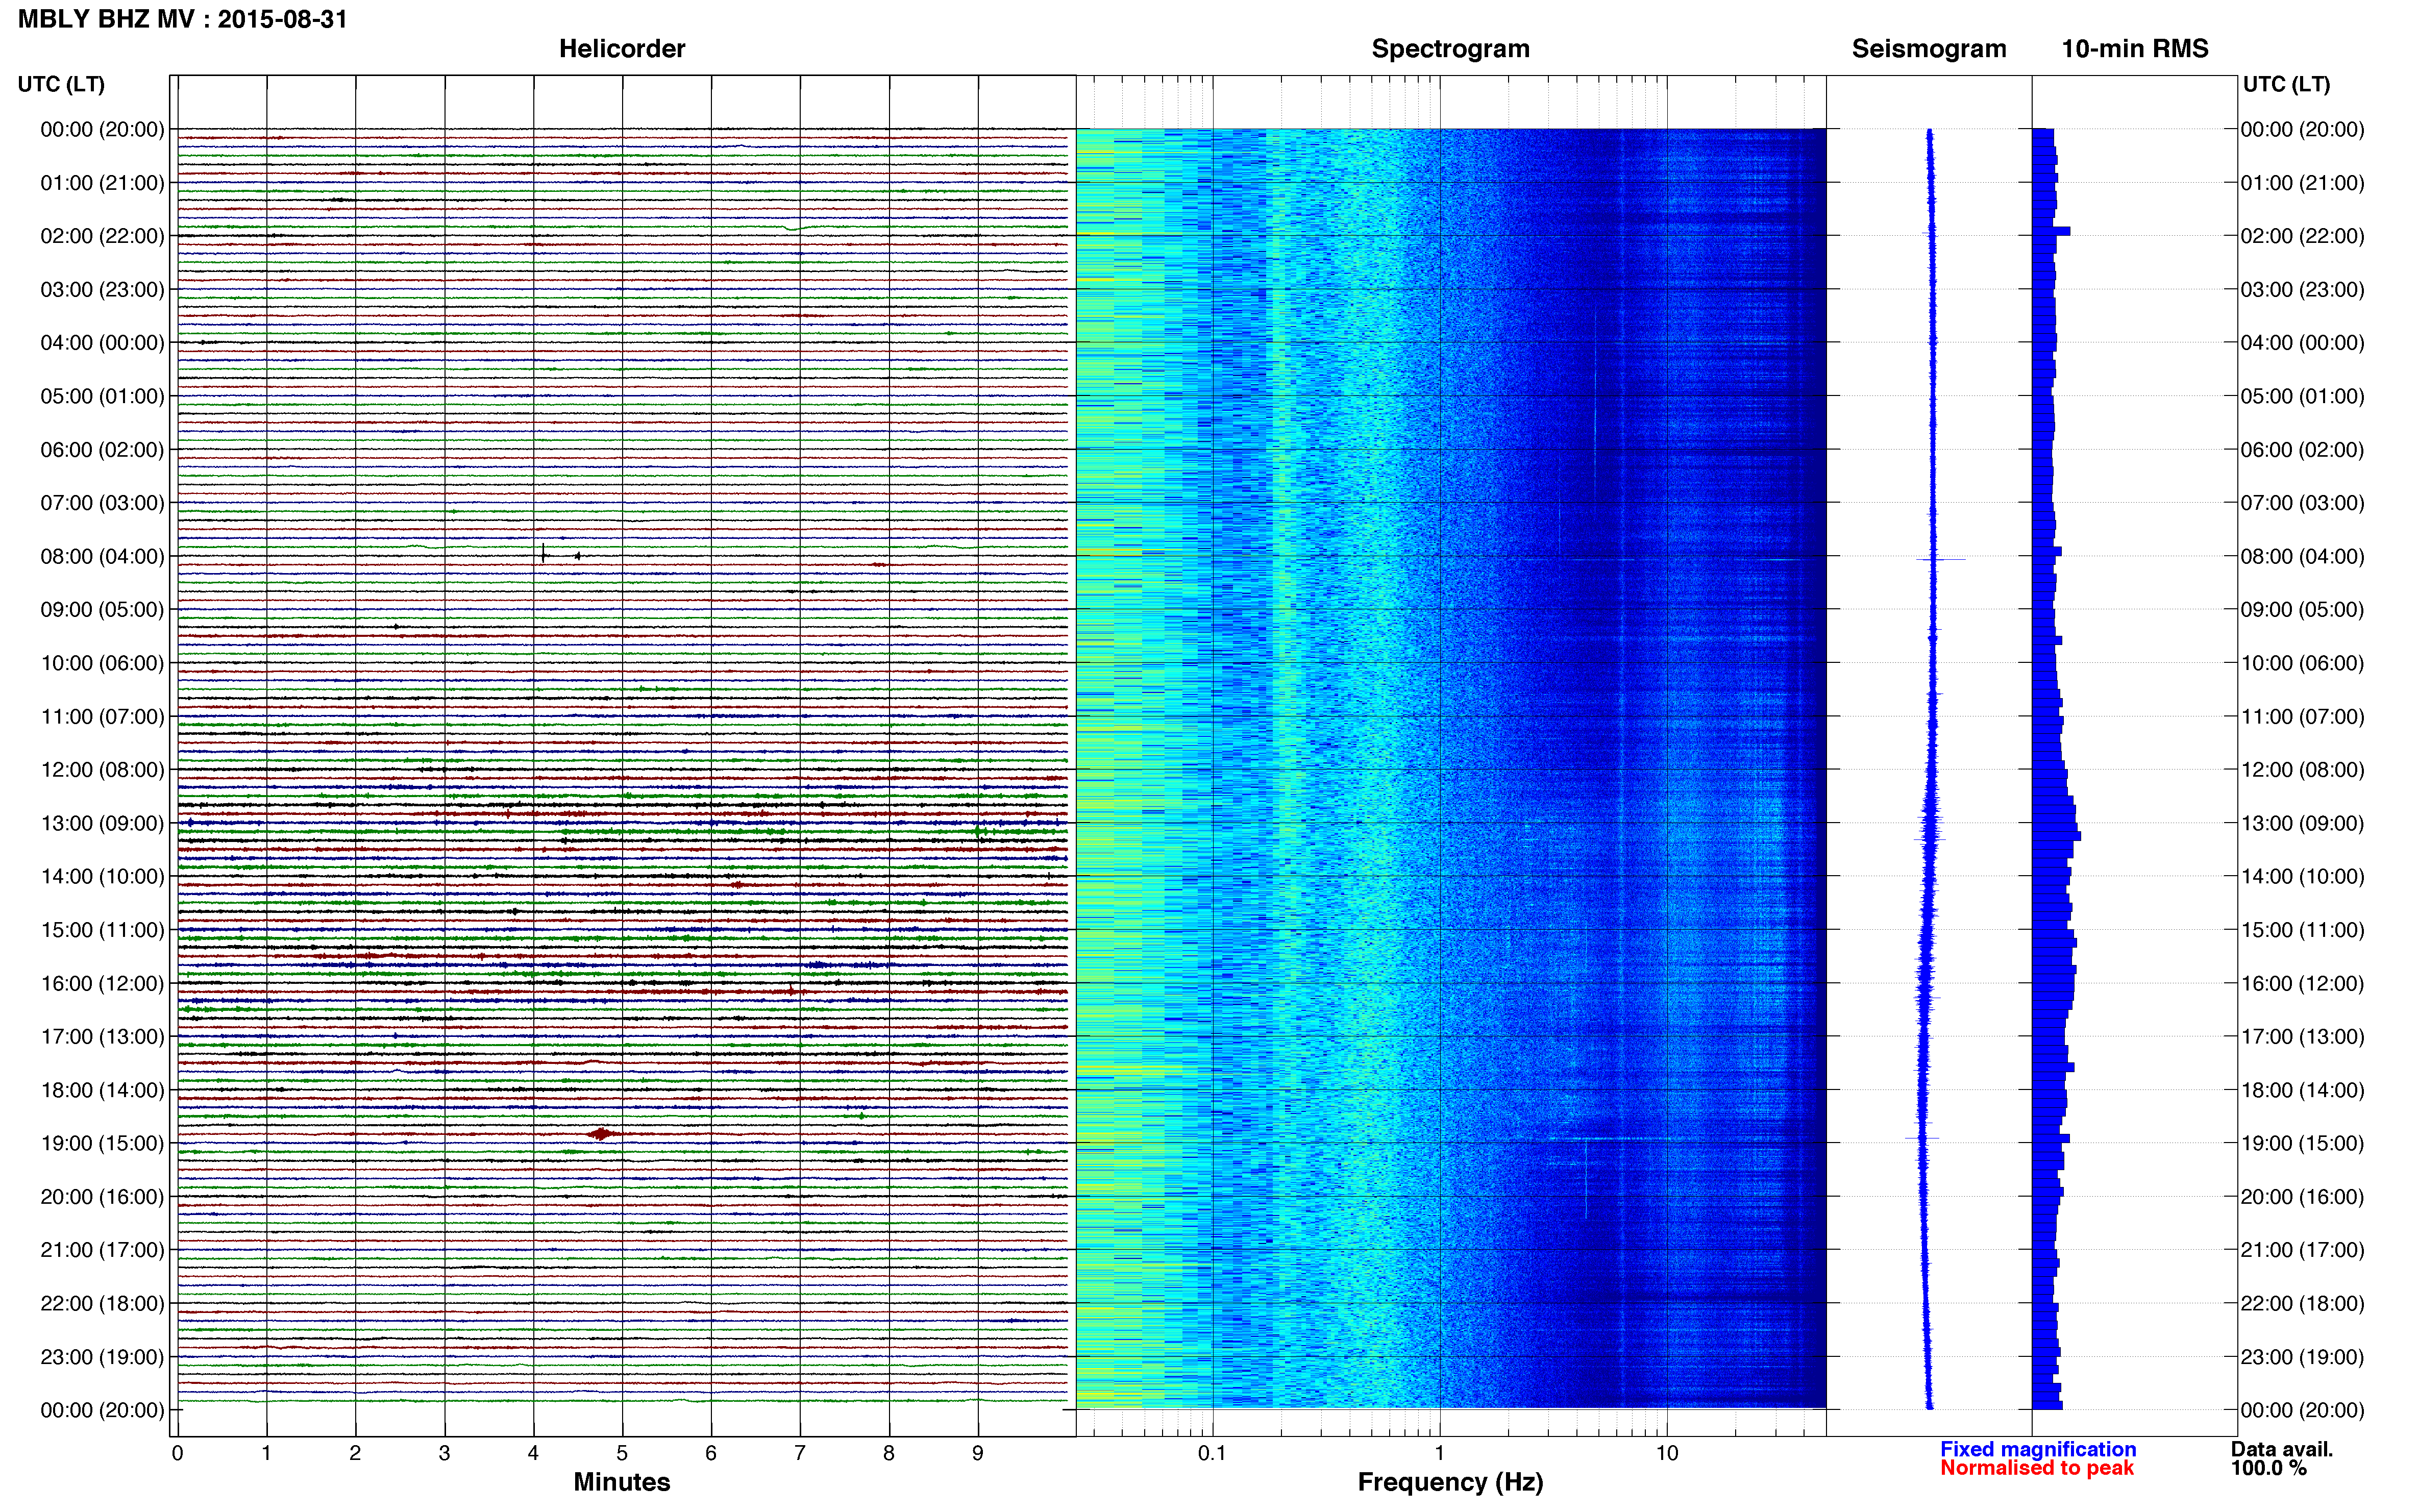The width and height of the screenshot is (2419, 1512).
Task: Click '07:00 (03:00)' on the helicorder time axis
Action: coord(102,503)
